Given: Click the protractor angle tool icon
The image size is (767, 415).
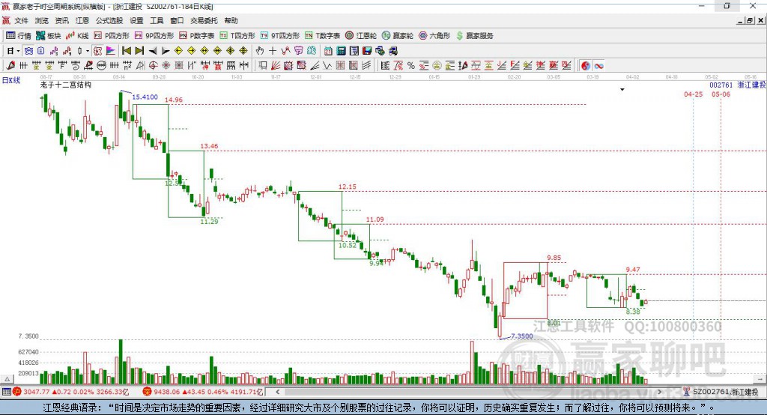Looking at the screenshot, I should 140,66.
